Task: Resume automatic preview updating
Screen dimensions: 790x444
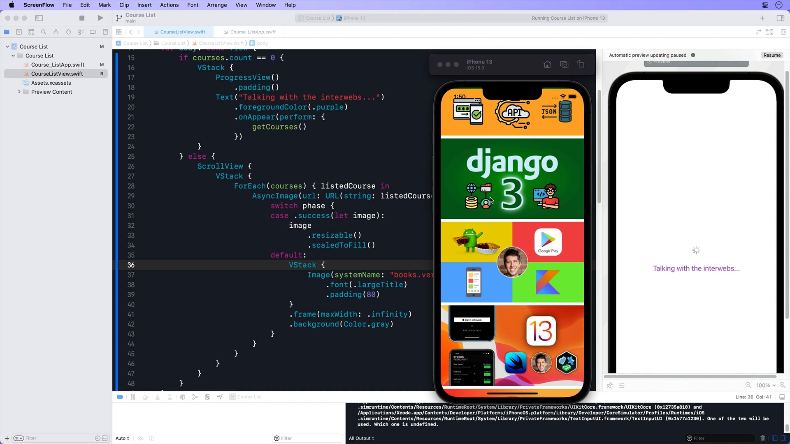Action: pos(772,55)
